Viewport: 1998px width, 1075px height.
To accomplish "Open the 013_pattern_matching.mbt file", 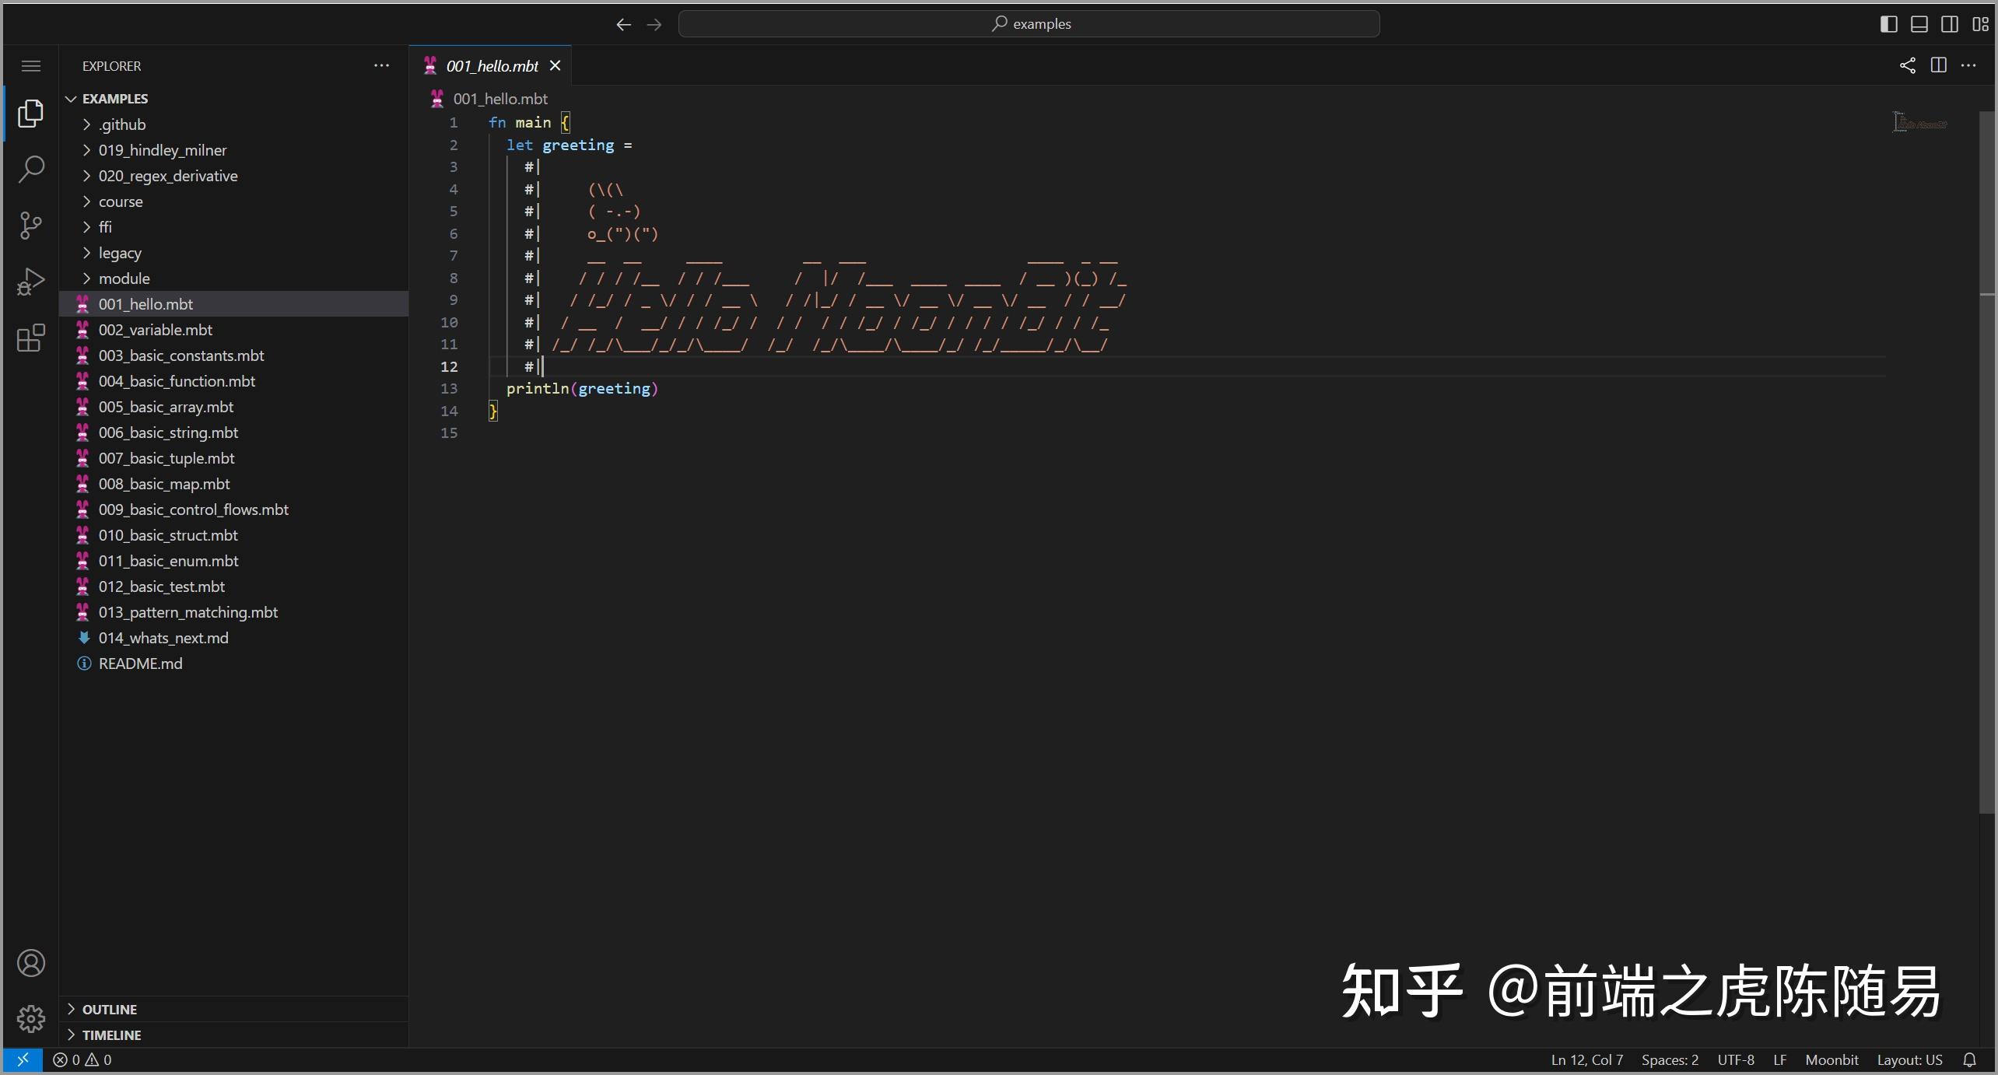I will tap(188, 611).
